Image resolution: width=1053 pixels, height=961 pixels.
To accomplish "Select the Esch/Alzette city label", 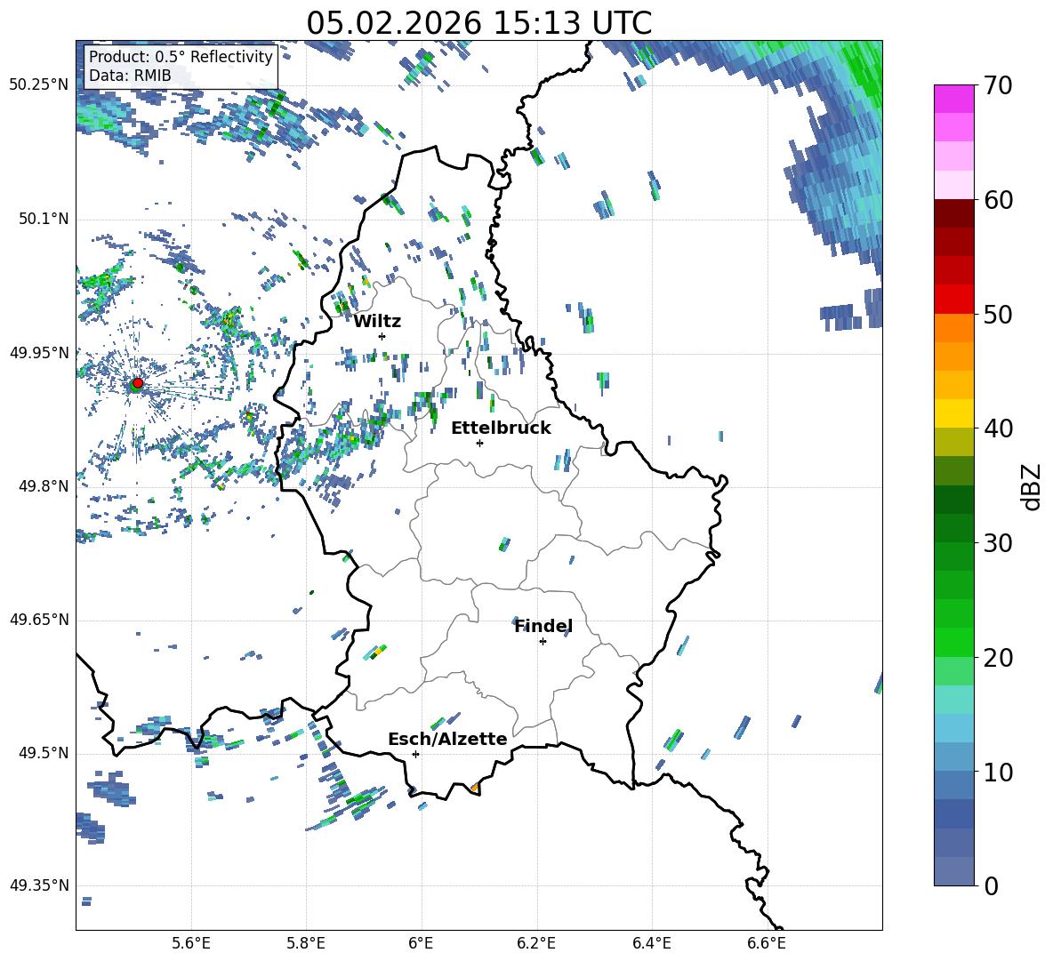I will (447, 739).
